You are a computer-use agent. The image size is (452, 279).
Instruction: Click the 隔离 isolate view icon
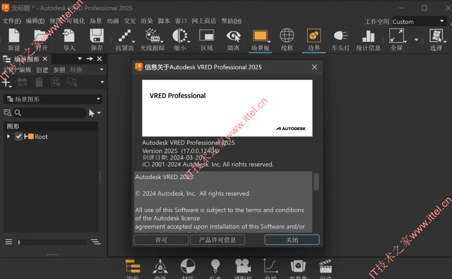click(x=233, y=36)
